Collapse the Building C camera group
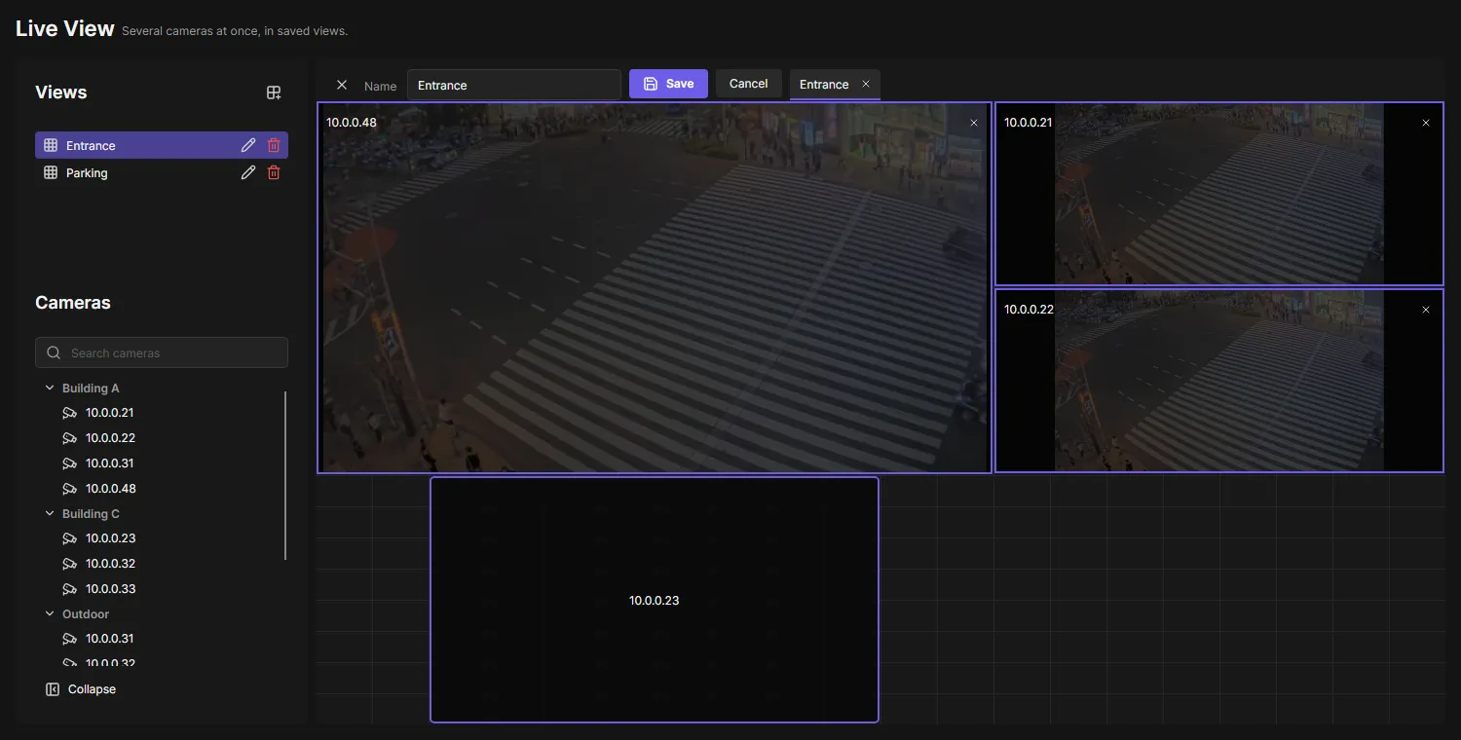The width and height of the screenshot is (1461, 740). [50, 513]
